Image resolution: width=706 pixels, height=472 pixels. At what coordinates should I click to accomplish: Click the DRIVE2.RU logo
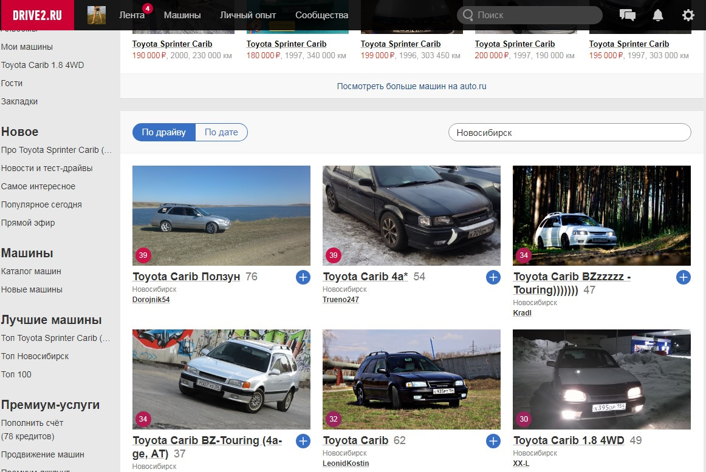pyautogui.click(x=37, y=15)
